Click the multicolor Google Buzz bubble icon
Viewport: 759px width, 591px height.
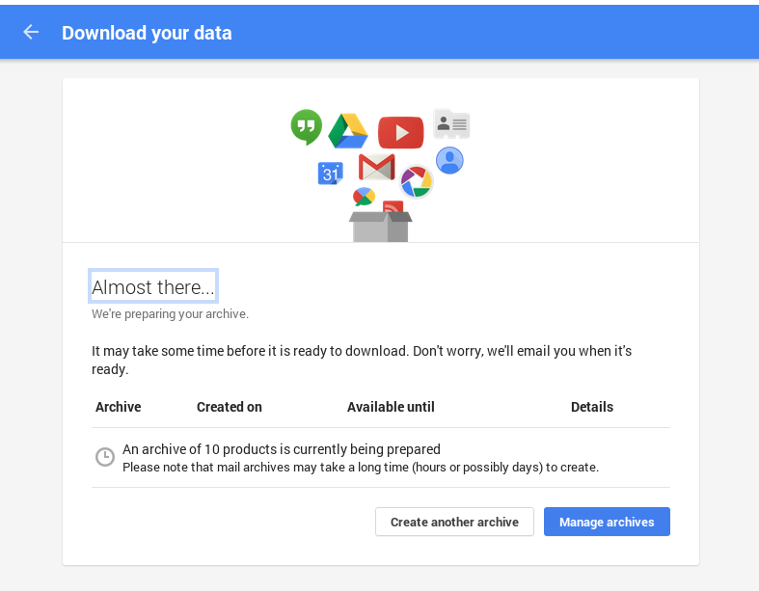pos(364,197)
